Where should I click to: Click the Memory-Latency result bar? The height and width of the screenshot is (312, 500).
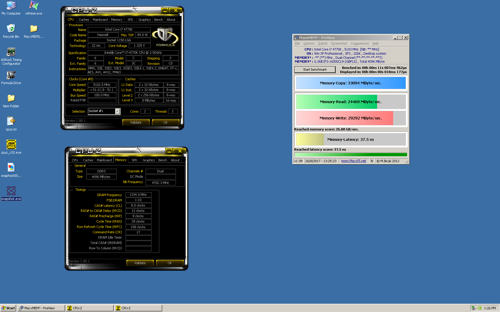[351, 139]
